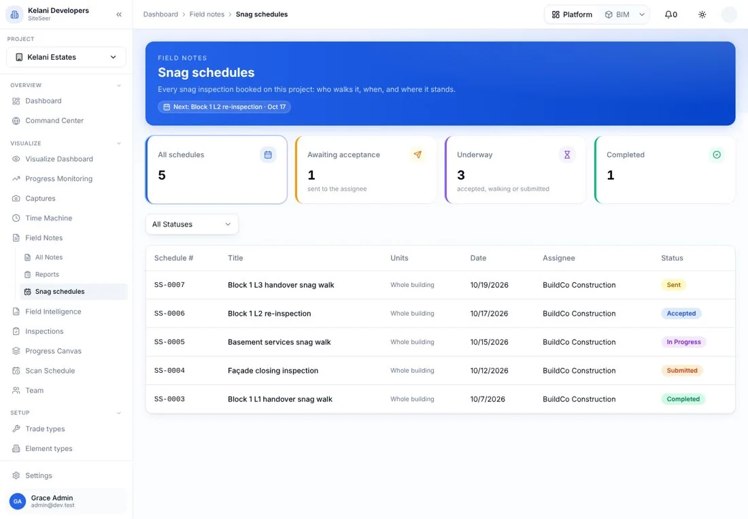The width and height of the screenshot is (748, 519).
Task: Click the Trade types wrench icon
Action: tap(16, 429)
